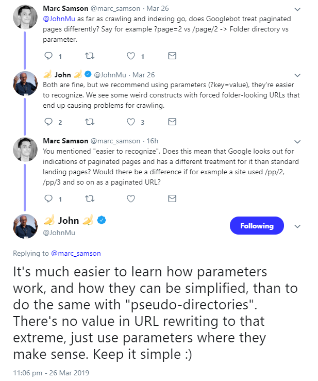The height and width of the screenshot is (381, 318).
Task: Toggle the Following button for John
Action: [x=256, y=226]
